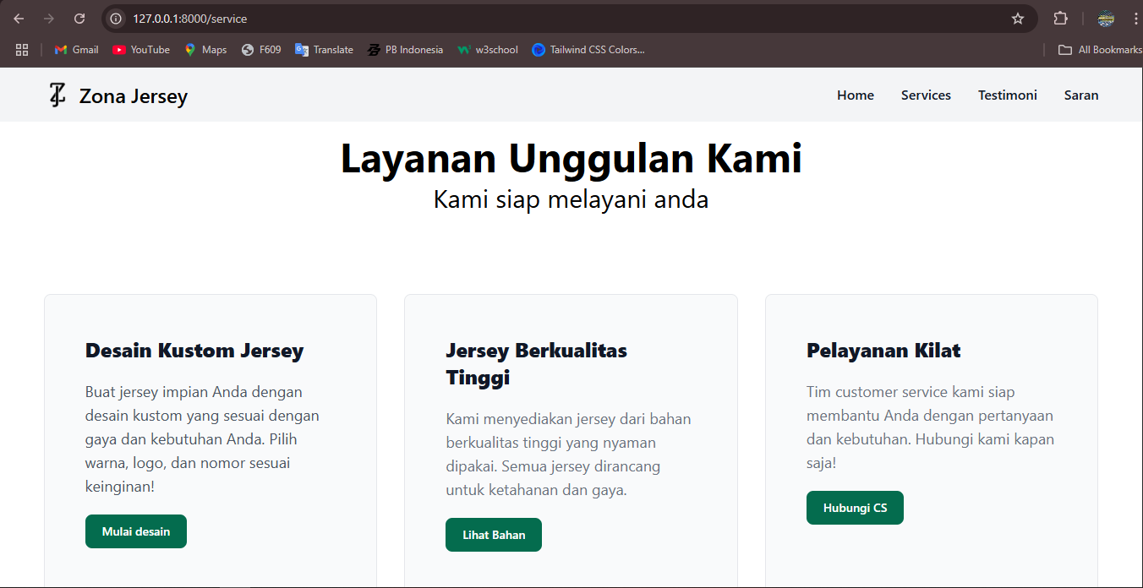1143x588 pixels.
Task: Reload the page with the refresh icon
Action: click(x=79, y=19)
